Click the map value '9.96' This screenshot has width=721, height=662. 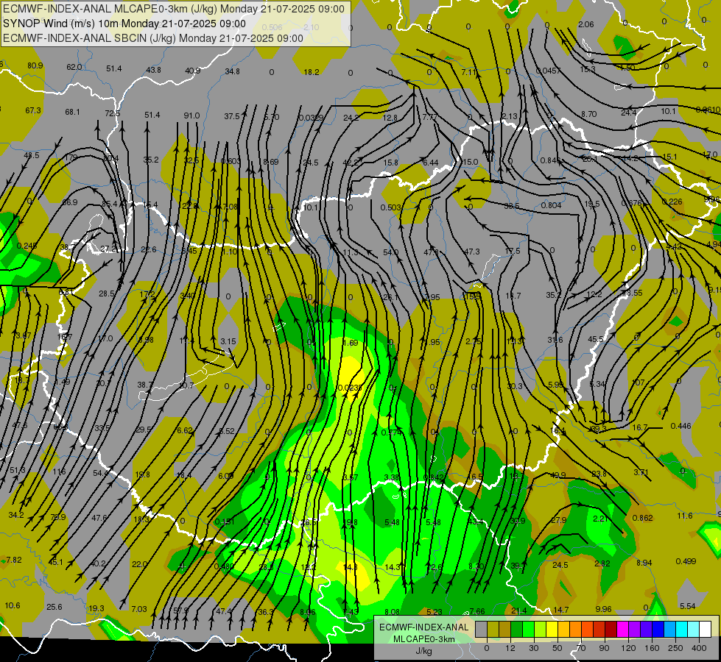(603, 609)
